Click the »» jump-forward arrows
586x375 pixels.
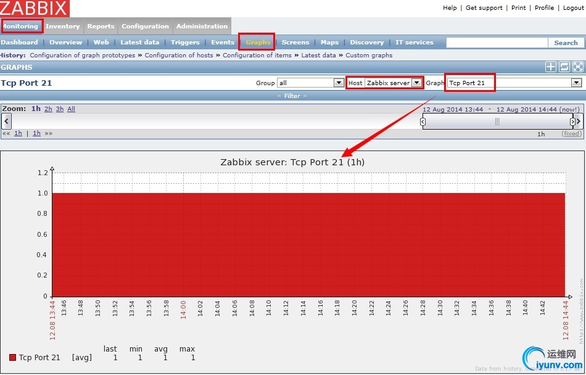pos(49,133)
